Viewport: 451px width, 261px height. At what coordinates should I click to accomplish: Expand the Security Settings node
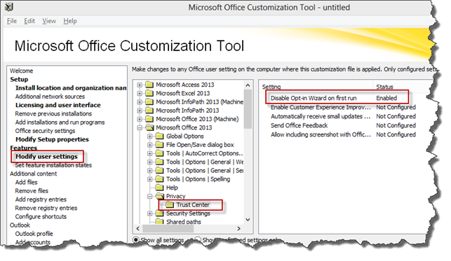point(150,213)
